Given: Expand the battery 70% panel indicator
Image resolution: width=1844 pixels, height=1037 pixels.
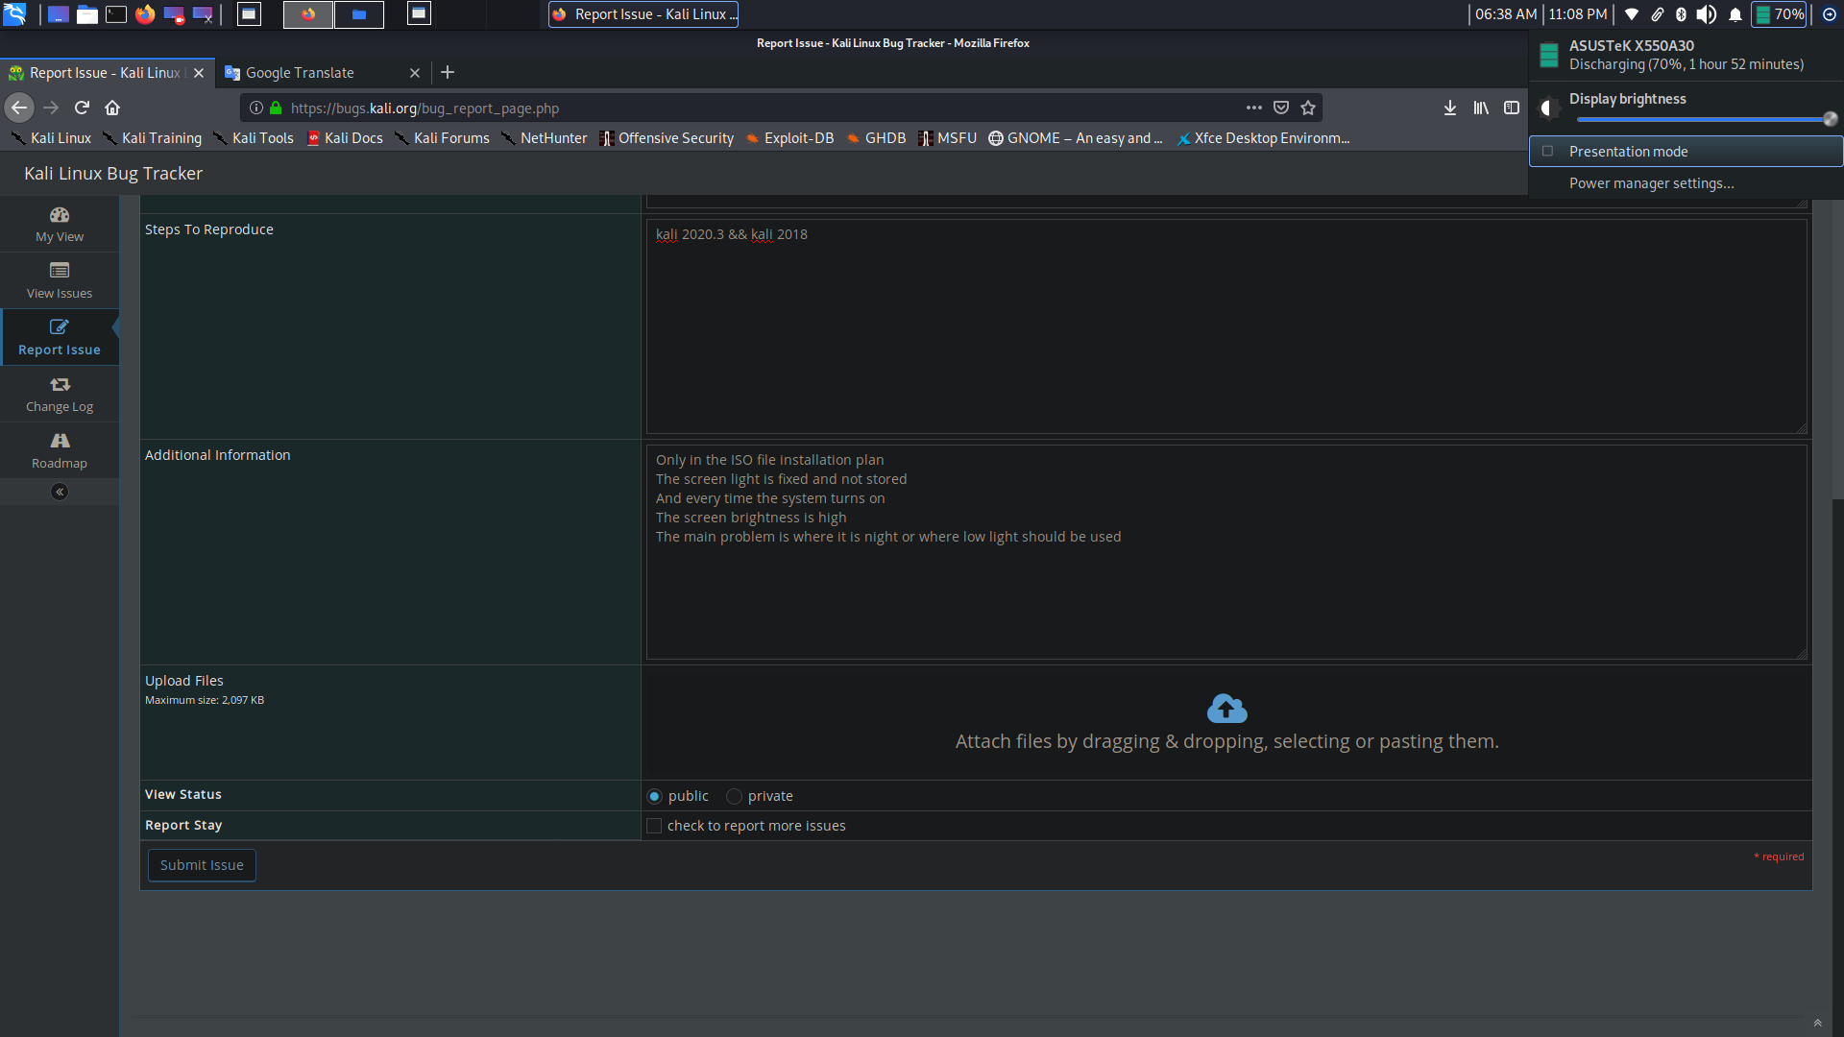Looking at the screenshot, I should coord(1779,14).
